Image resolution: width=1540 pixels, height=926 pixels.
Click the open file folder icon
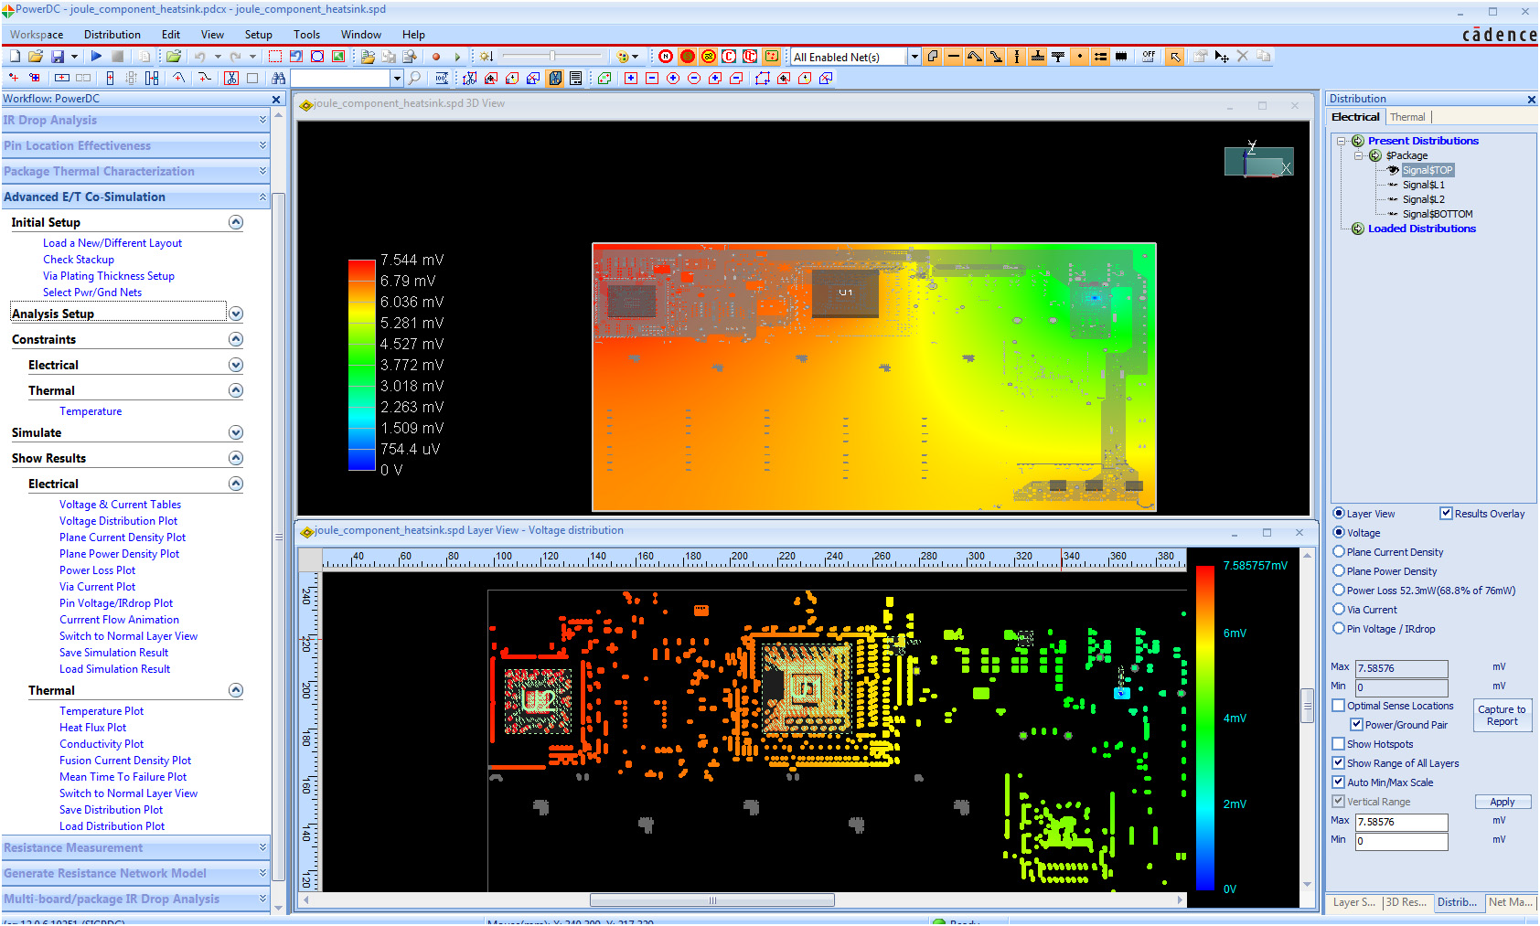(x=36, y=57)
